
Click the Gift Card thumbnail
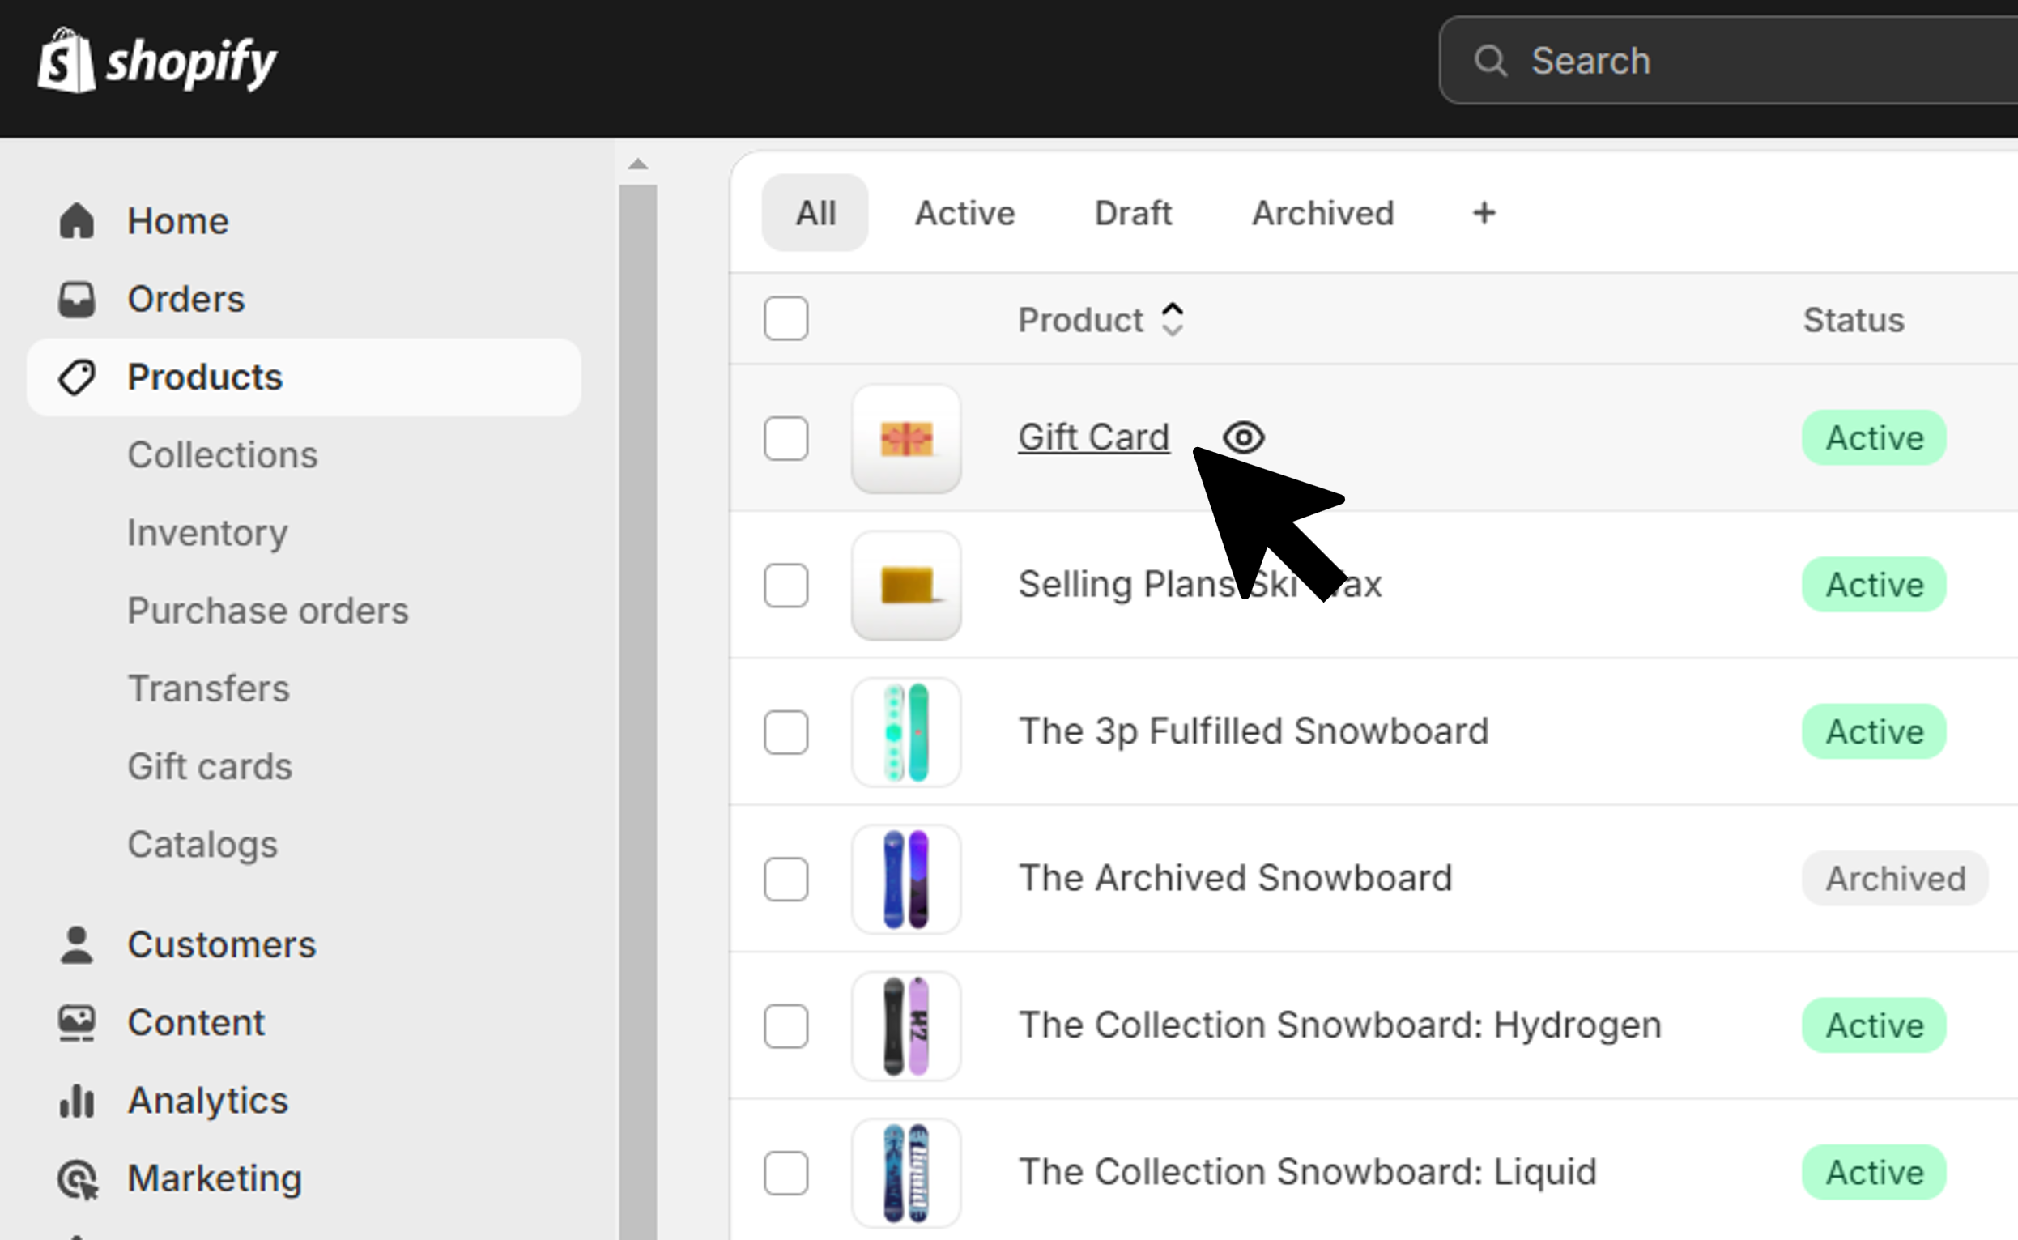(906, 439)
